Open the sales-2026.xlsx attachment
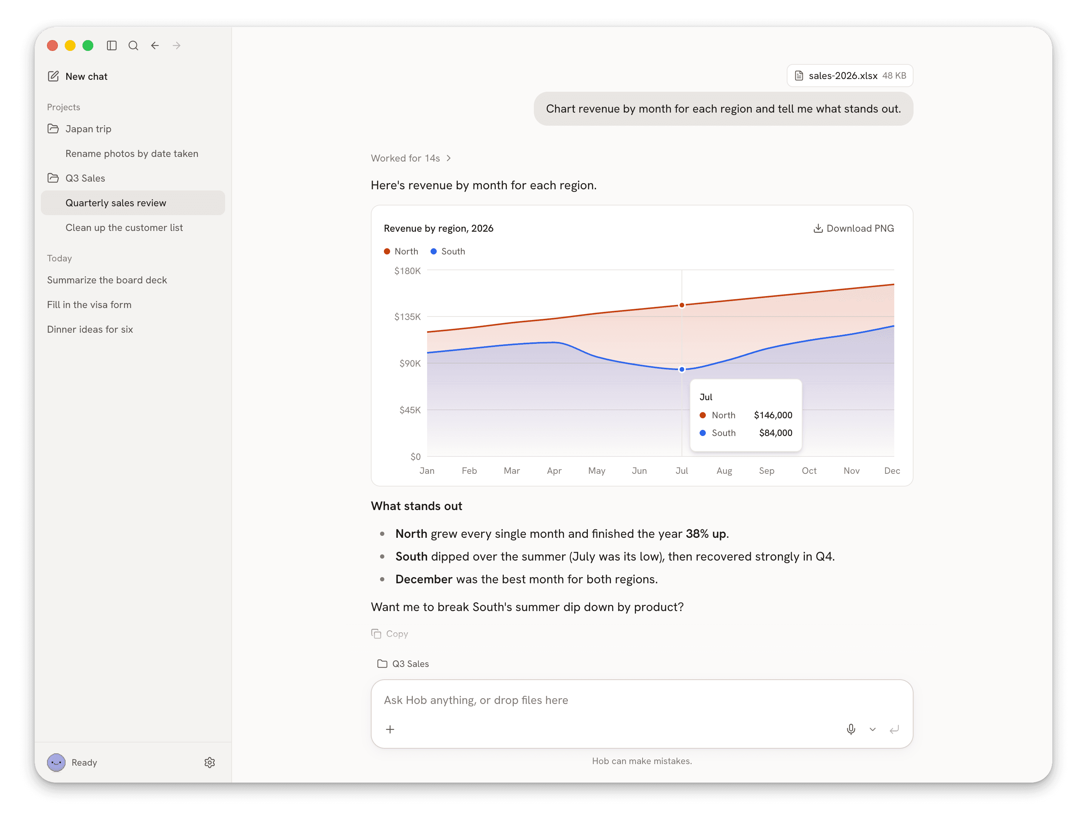1087x825 pixels. coord(850,76)
